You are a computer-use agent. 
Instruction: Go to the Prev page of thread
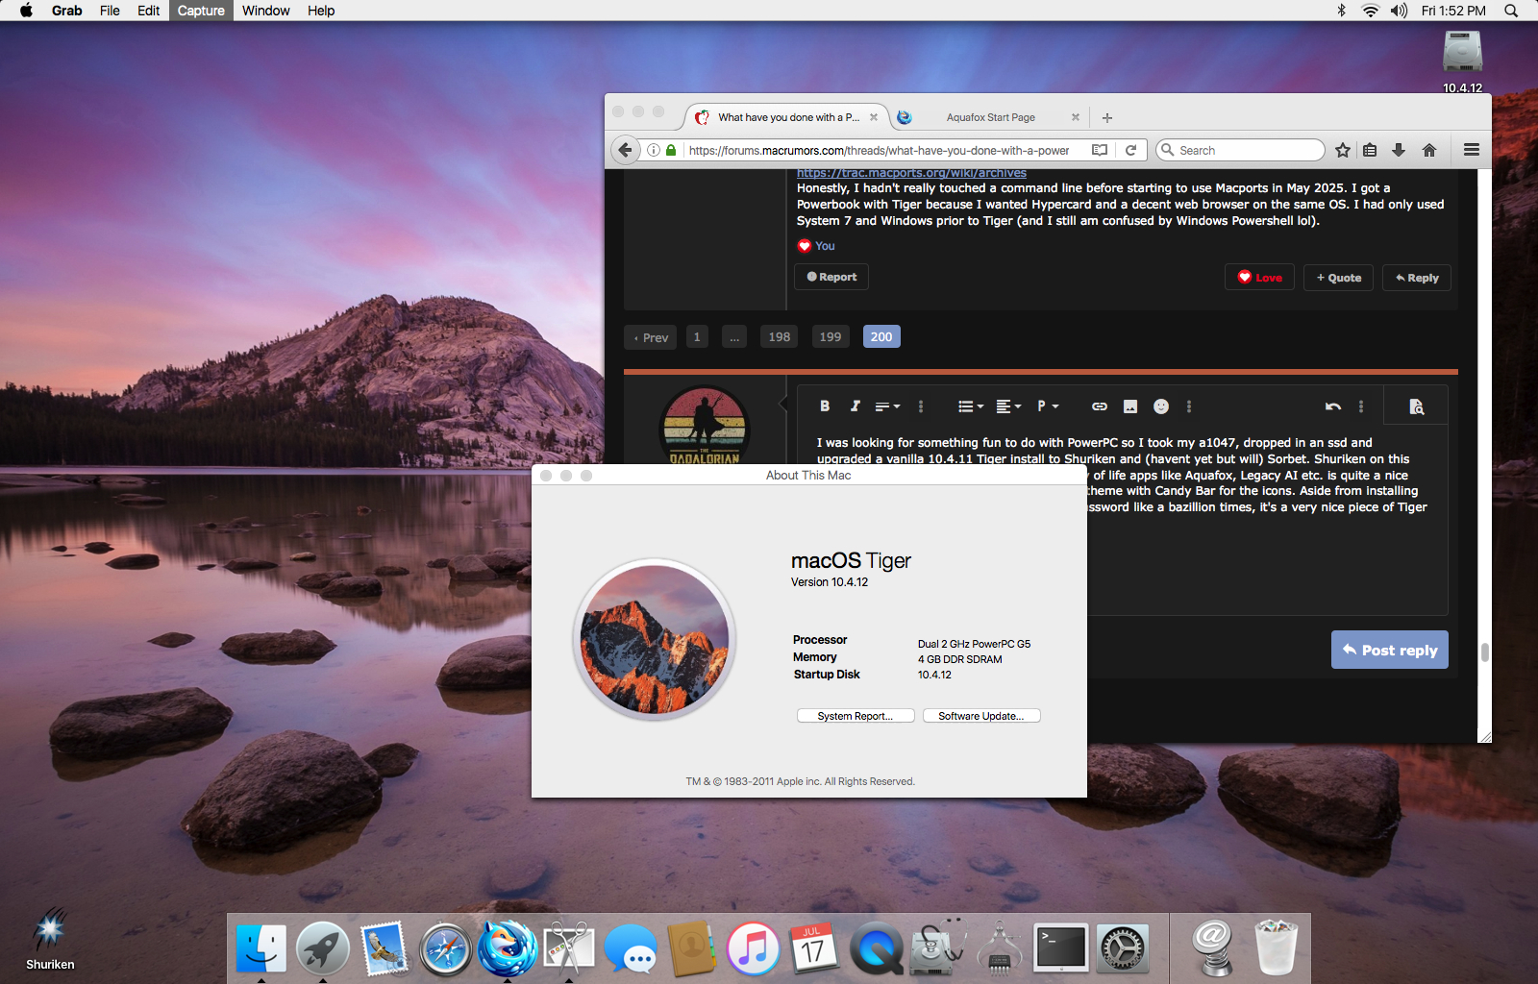click(x=651, y=337)
